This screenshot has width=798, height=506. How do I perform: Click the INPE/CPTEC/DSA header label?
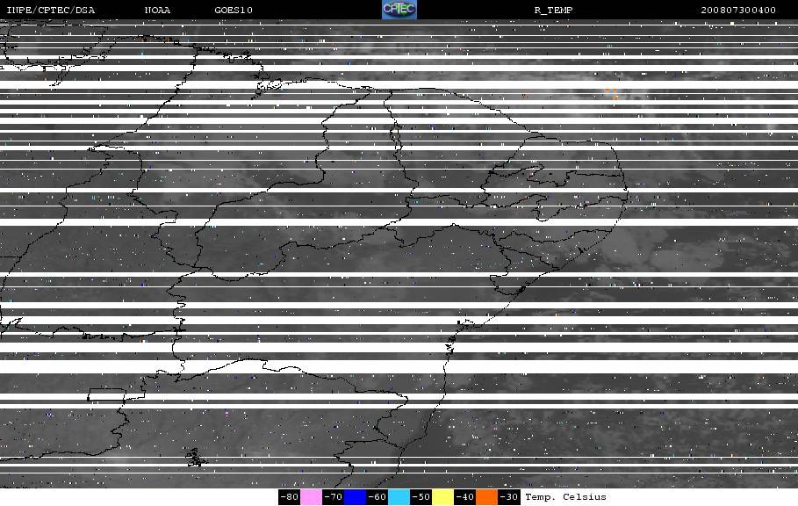(50, 11)
